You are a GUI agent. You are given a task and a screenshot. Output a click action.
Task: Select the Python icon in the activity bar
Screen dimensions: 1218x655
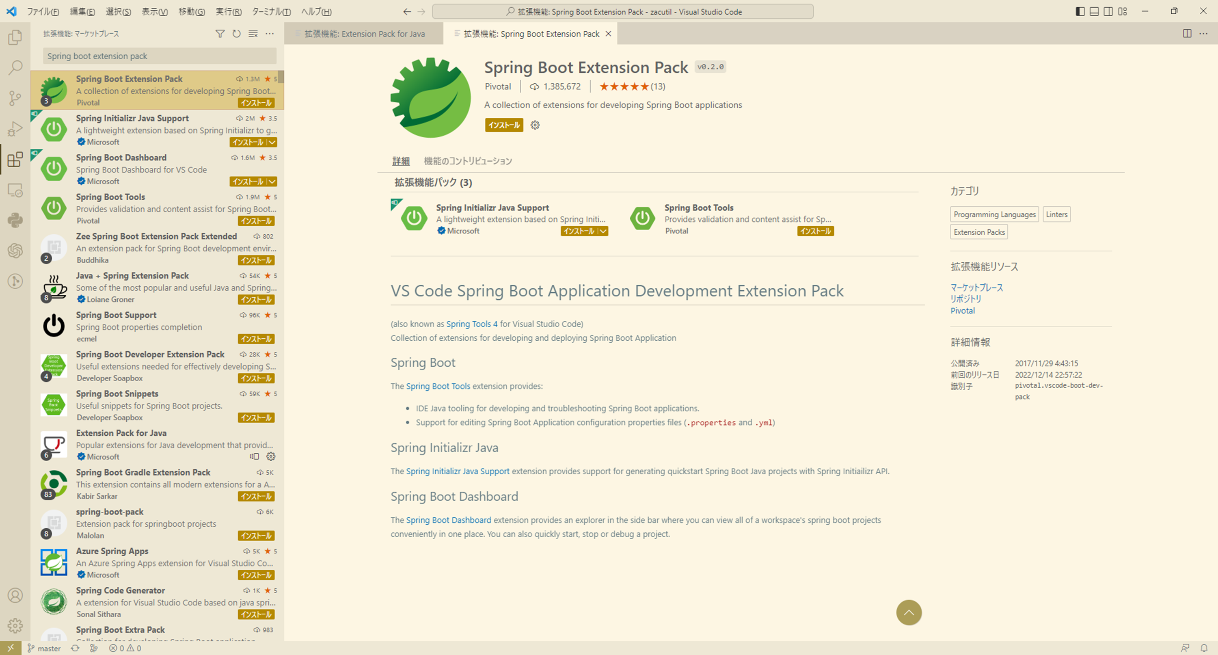15,220
